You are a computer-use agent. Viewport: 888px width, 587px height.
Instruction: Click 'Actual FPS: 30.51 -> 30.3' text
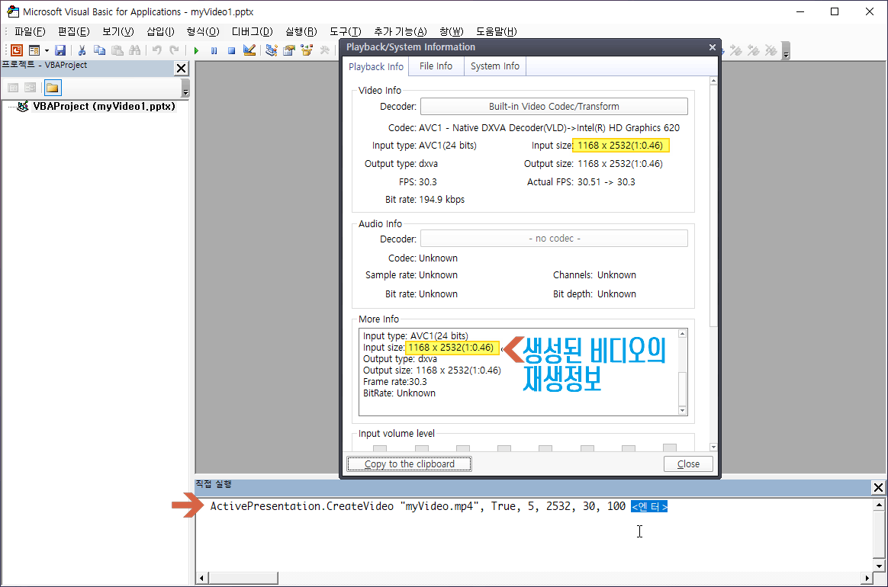click(581, 181)
